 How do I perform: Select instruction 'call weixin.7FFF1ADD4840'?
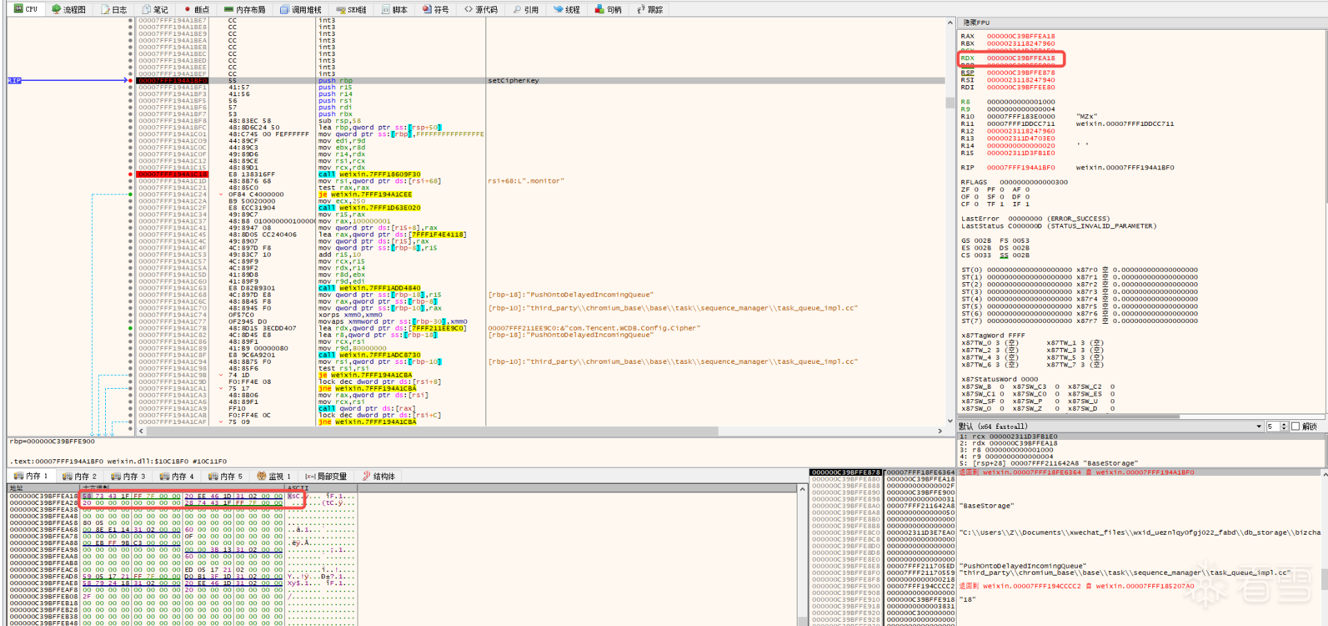point(369,288)
